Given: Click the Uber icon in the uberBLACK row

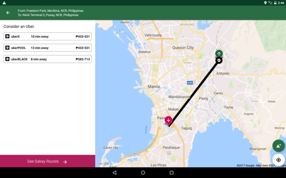Looking at the screenshot, I should (x=7, y=59).
